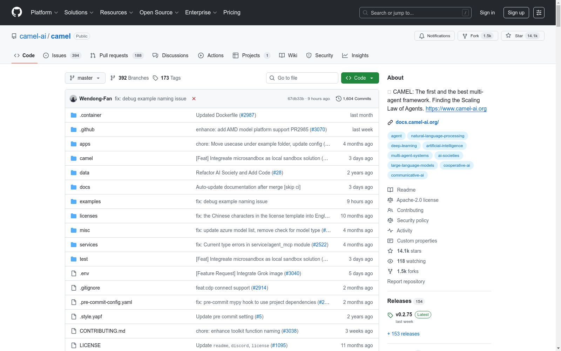The width and height of the screenshot is (561, 351).
Task: Switch to the Discussions tab
Action: (170, 55)
